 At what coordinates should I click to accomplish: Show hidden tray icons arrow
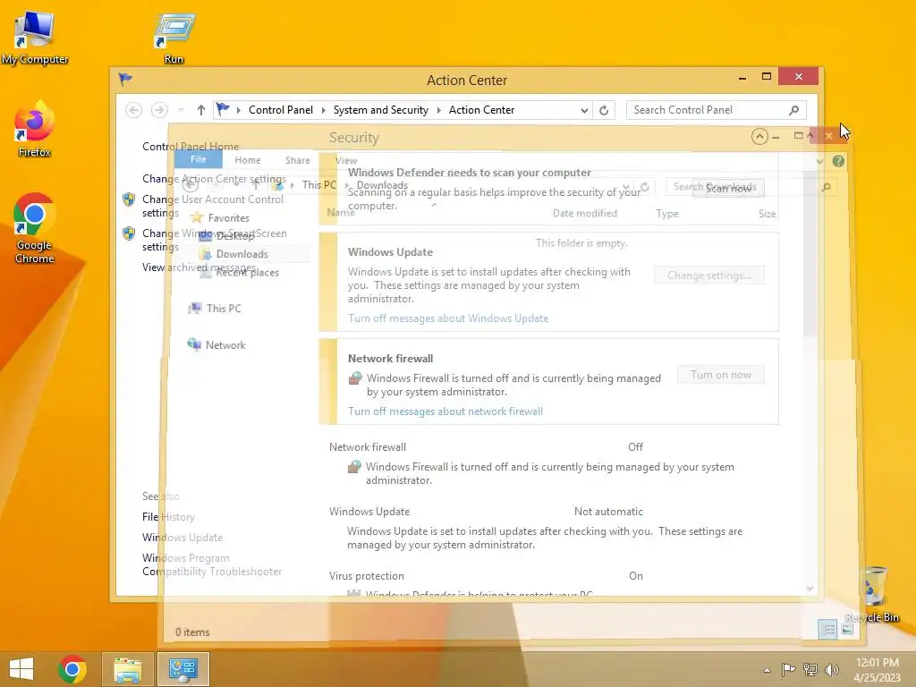click(767, 670)
